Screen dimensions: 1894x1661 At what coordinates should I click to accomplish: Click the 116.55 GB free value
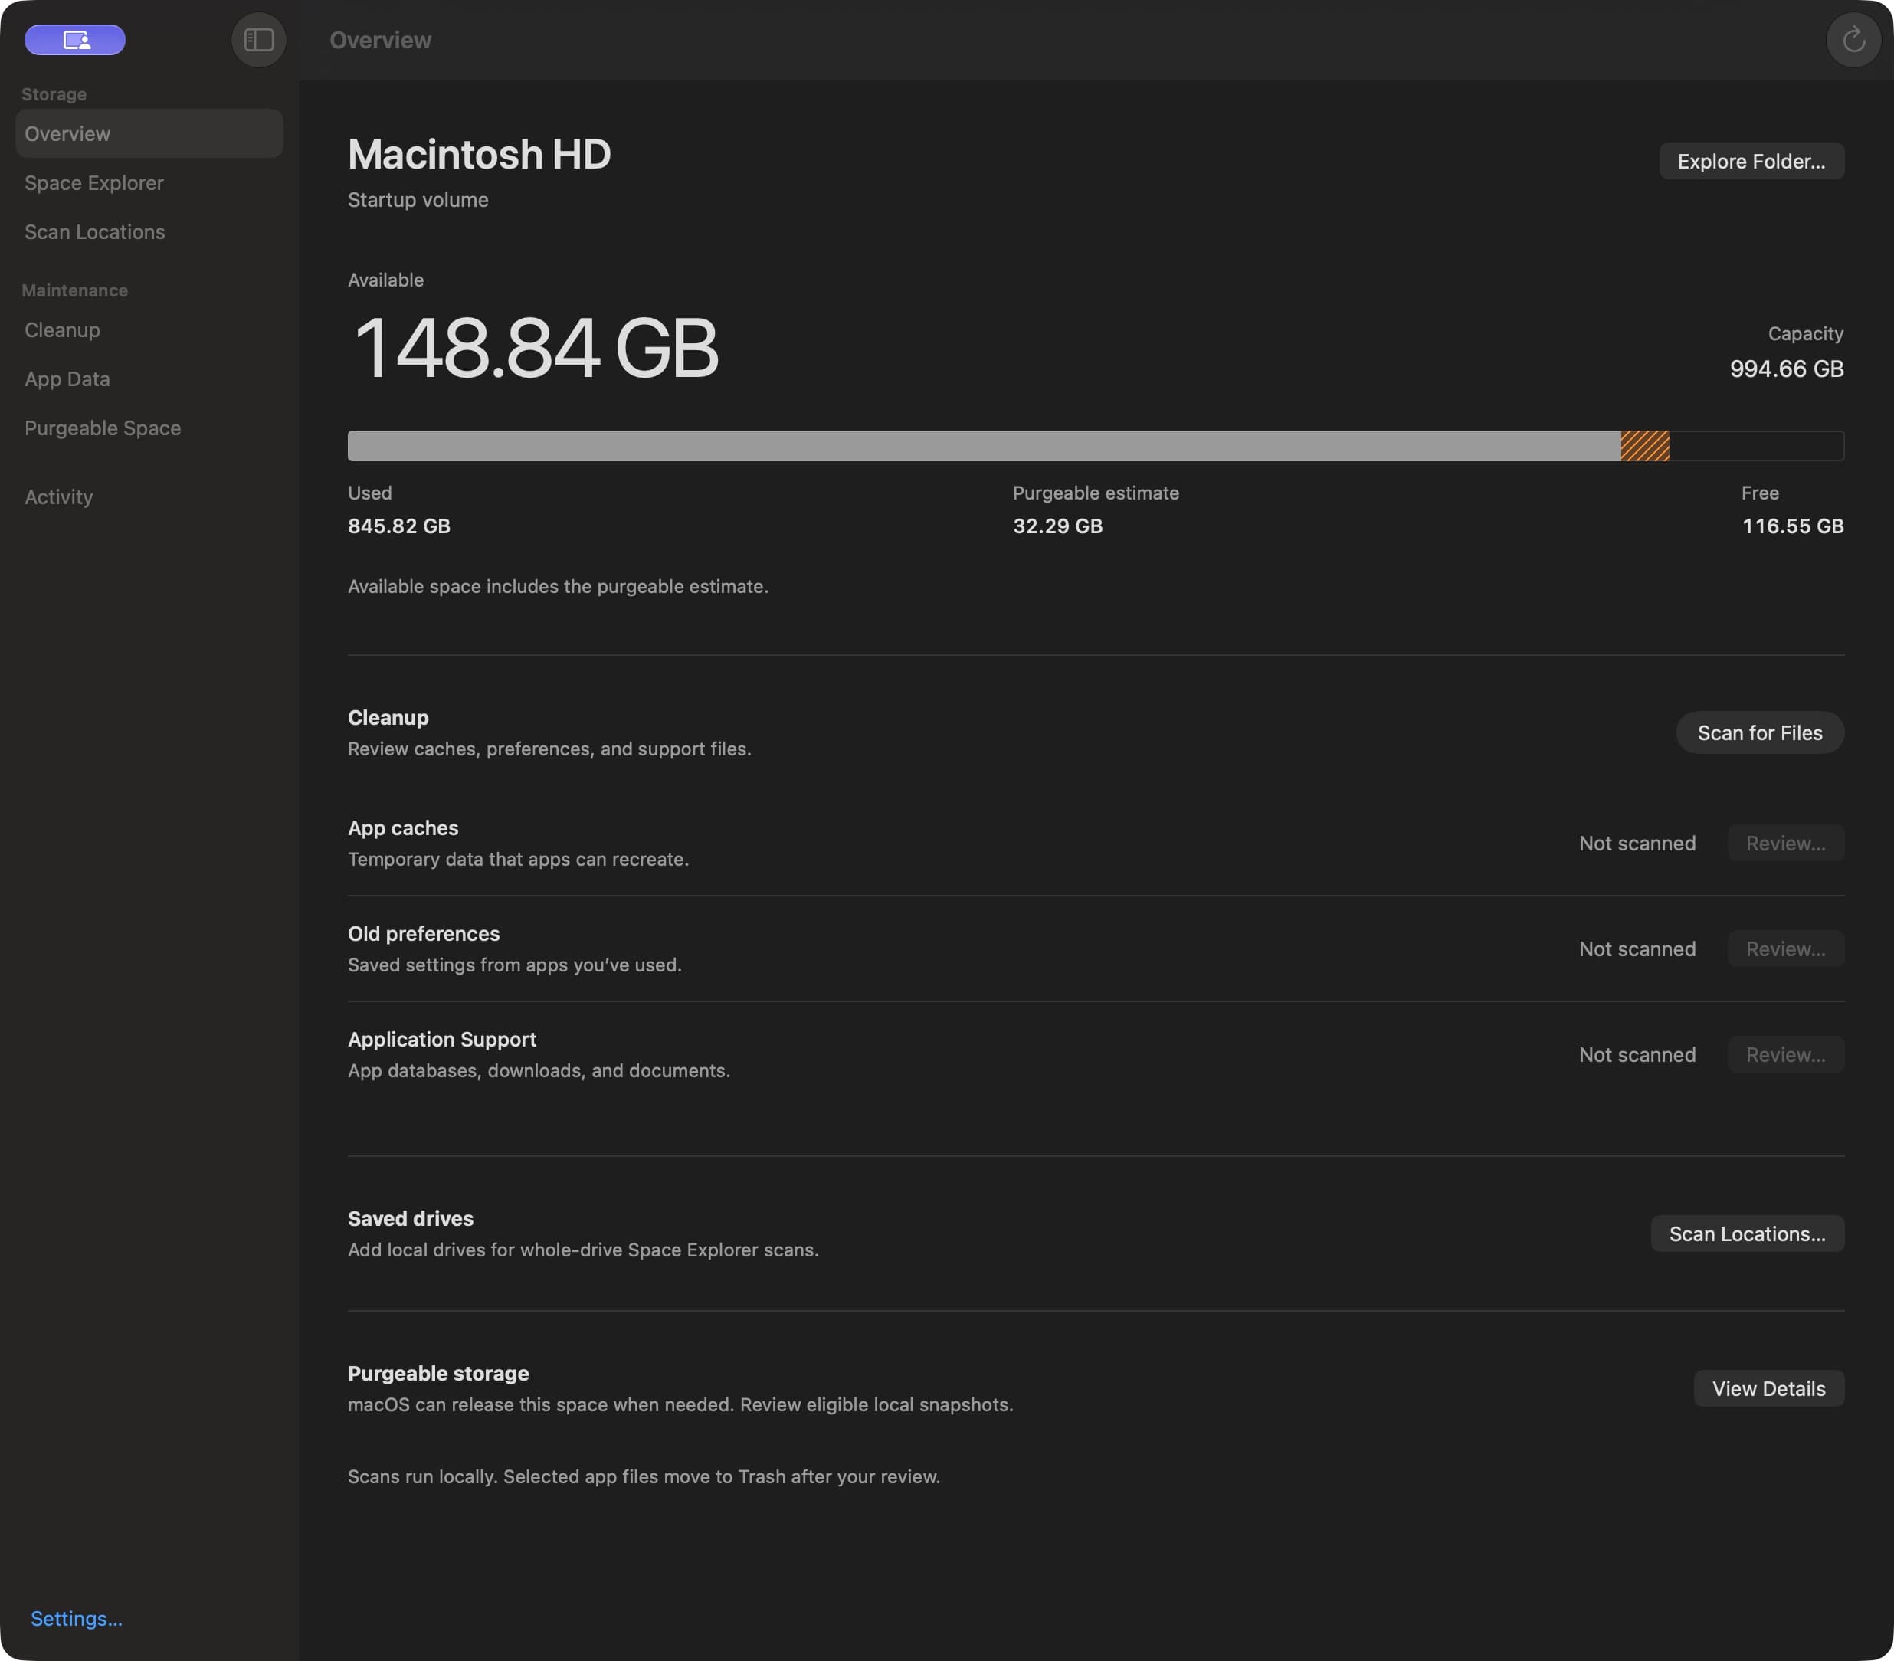(x=1792, y=526)
